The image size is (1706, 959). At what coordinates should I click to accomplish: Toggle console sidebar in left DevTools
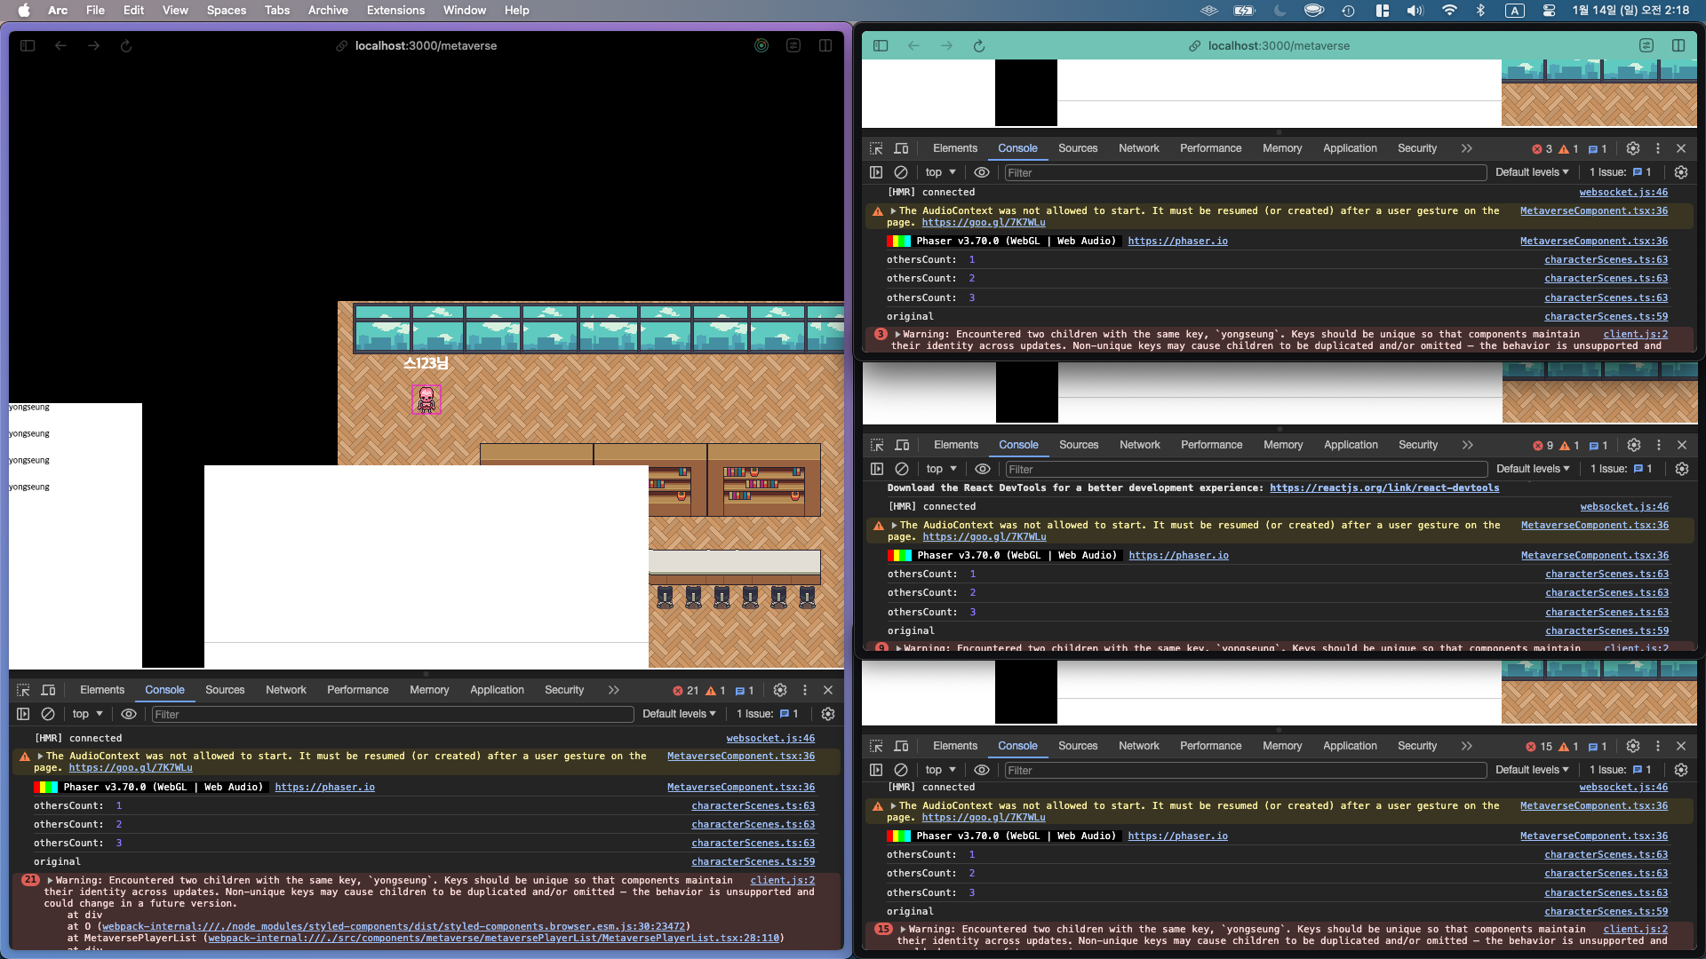pos(23,714)
